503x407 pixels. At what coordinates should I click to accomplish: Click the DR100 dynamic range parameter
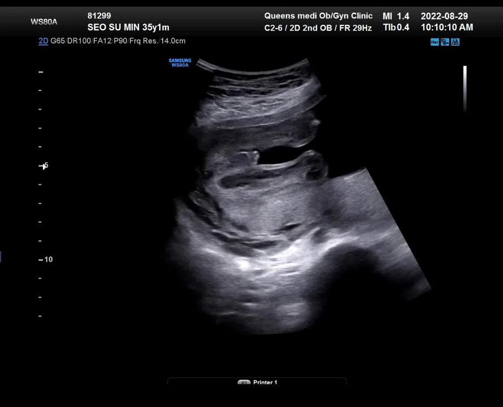79,41
